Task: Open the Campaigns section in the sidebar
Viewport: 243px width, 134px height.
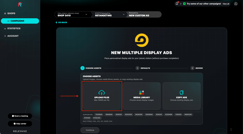Action: [20, 21]
